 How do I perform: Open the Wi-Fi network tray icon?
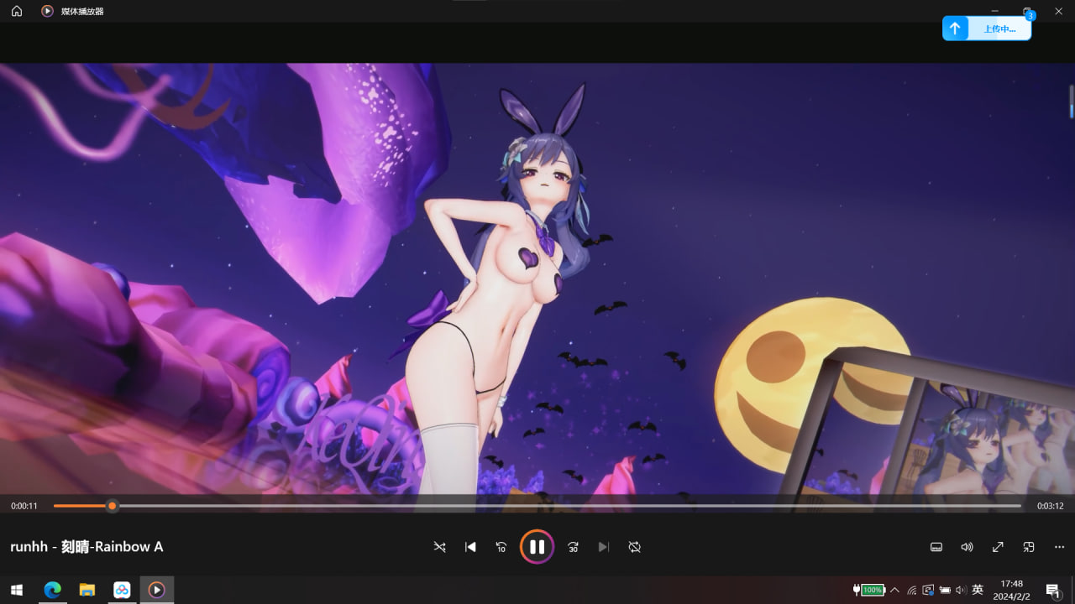tap(912, 590)
